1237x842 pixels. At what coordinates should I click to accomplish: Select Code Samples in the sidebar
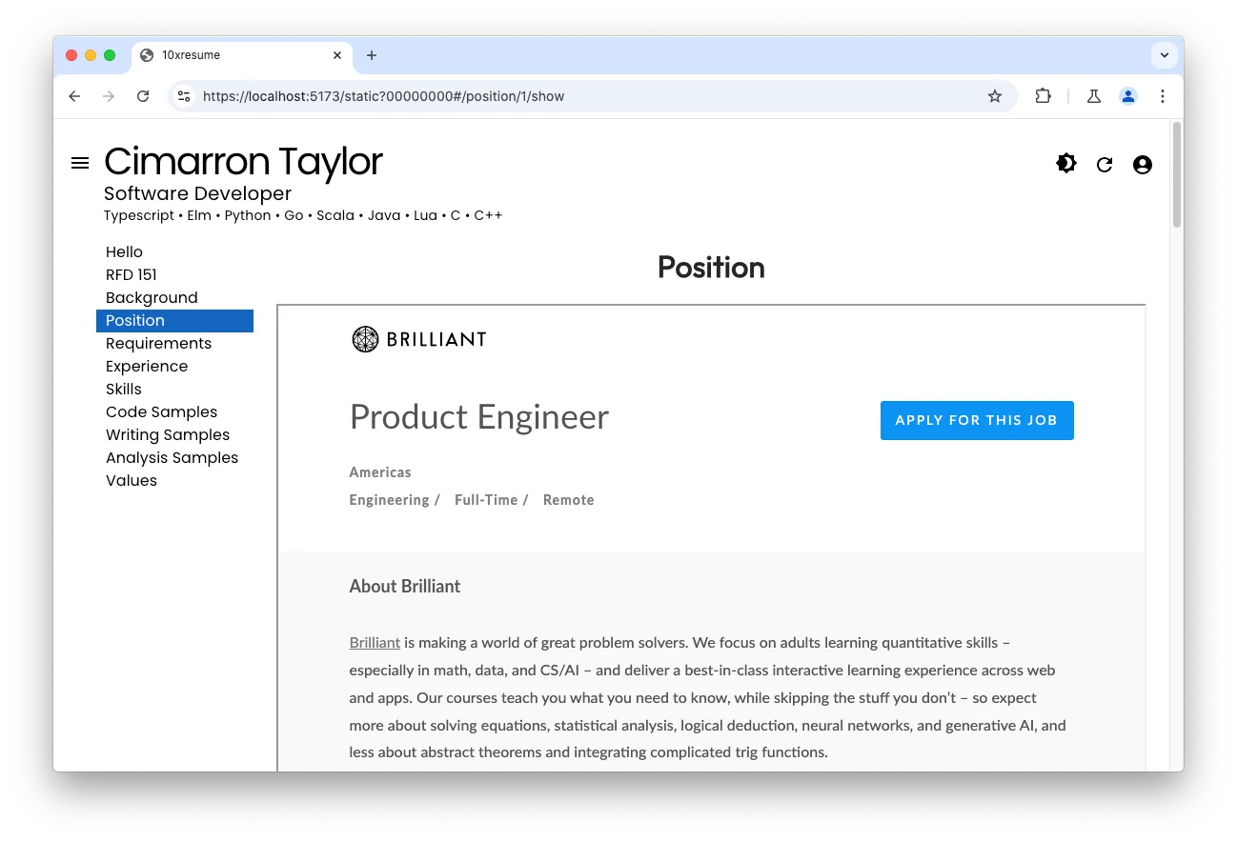[x=161, y=411]
